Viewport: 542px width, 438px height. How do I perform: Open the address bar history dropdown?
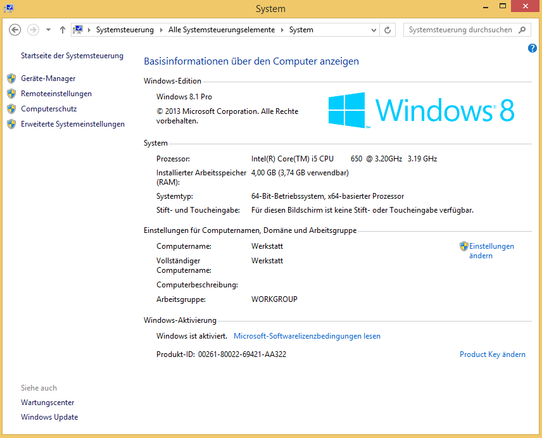374,30
